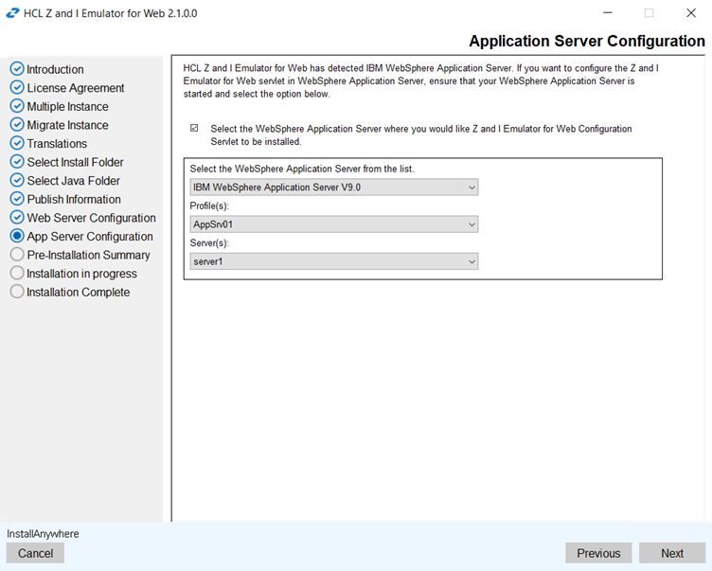This screenshot has height=571, width=712.
Task: Click the Pre-Installation Summary empty step icon
Action: 17,255
